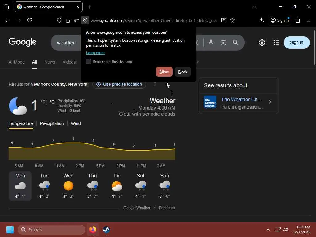Viewport: 316px width, 237px height.
Task: Click the Weather Channel logo thumbnail
Action: pos(210,102)
